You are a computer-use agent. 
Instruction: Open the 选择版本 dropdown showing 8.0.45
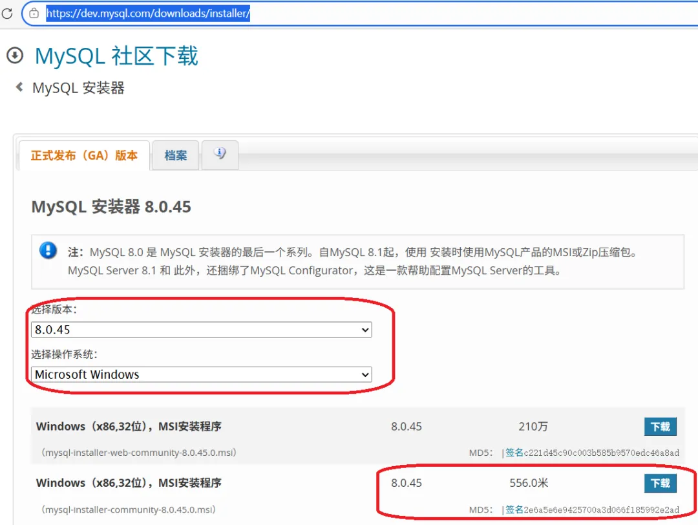coord(201,330)
